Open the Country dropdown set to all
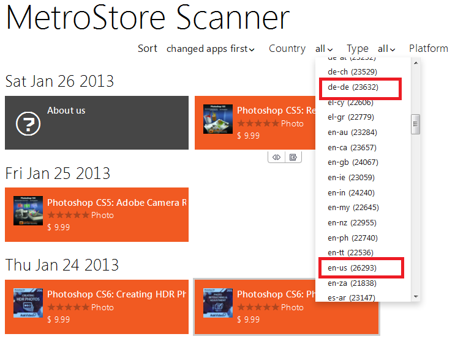 click(324, 49)
